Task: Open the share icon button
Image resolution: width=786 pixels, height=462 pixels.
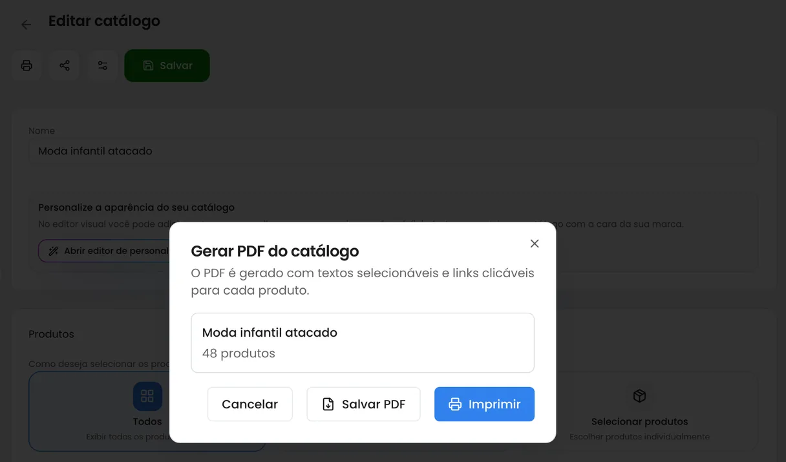Action: (65, 65)
